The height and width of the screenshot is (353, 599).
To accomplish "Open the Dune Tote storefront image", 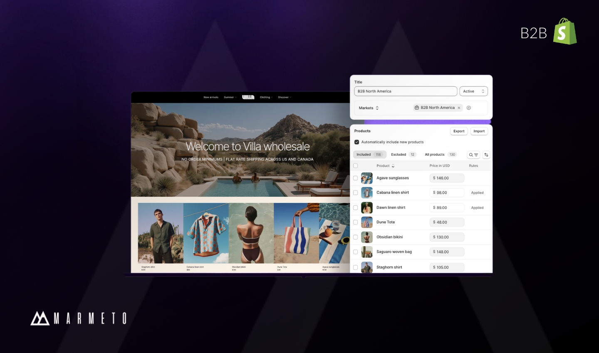I will (x=296, y=233).
